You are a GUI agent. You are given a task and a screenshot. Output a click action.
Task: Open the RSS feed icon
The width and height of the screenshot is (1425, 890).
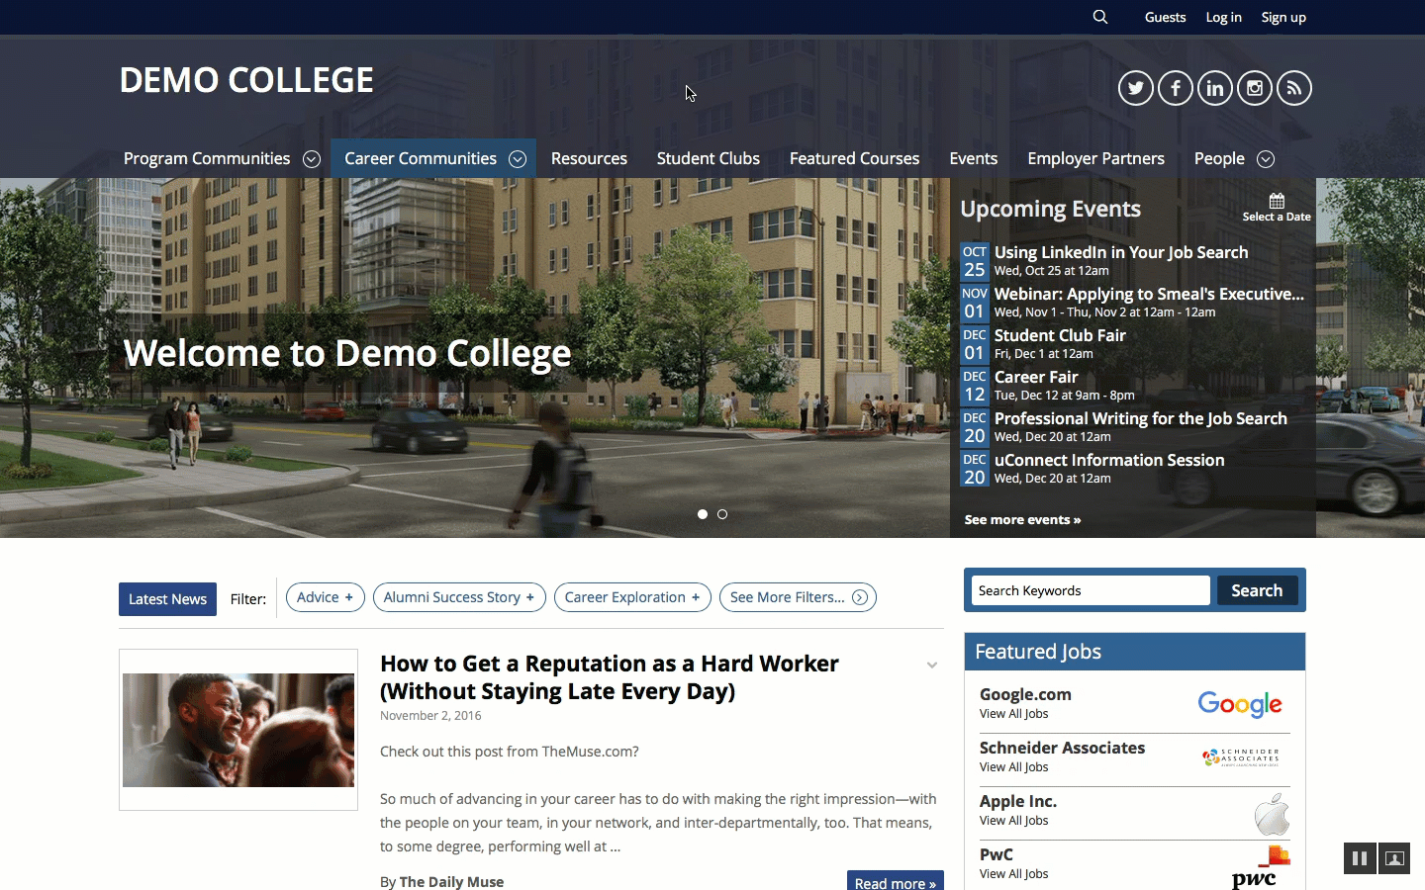1293,88
